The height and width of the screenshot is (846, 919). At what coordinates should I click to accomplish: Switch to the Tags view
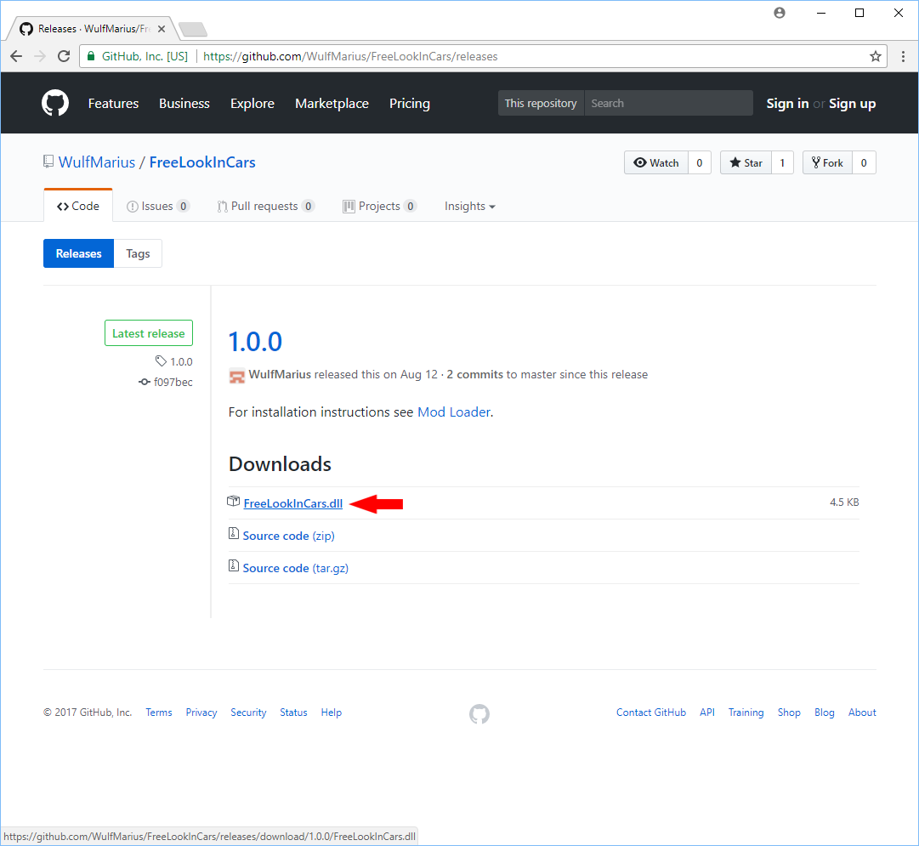[138, 253]
